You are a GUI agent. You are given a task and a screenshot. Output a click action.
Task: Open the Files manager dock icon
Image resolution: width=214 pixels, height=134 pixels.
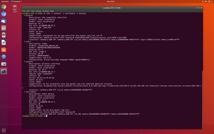coord(4,28)
